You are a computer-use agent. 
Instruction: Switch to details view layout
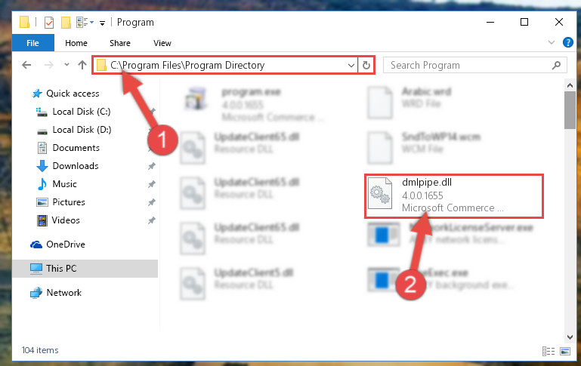549,351
